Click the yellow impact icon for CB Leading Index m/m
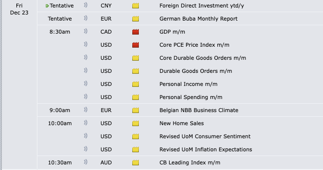 (x=136, y=163)
